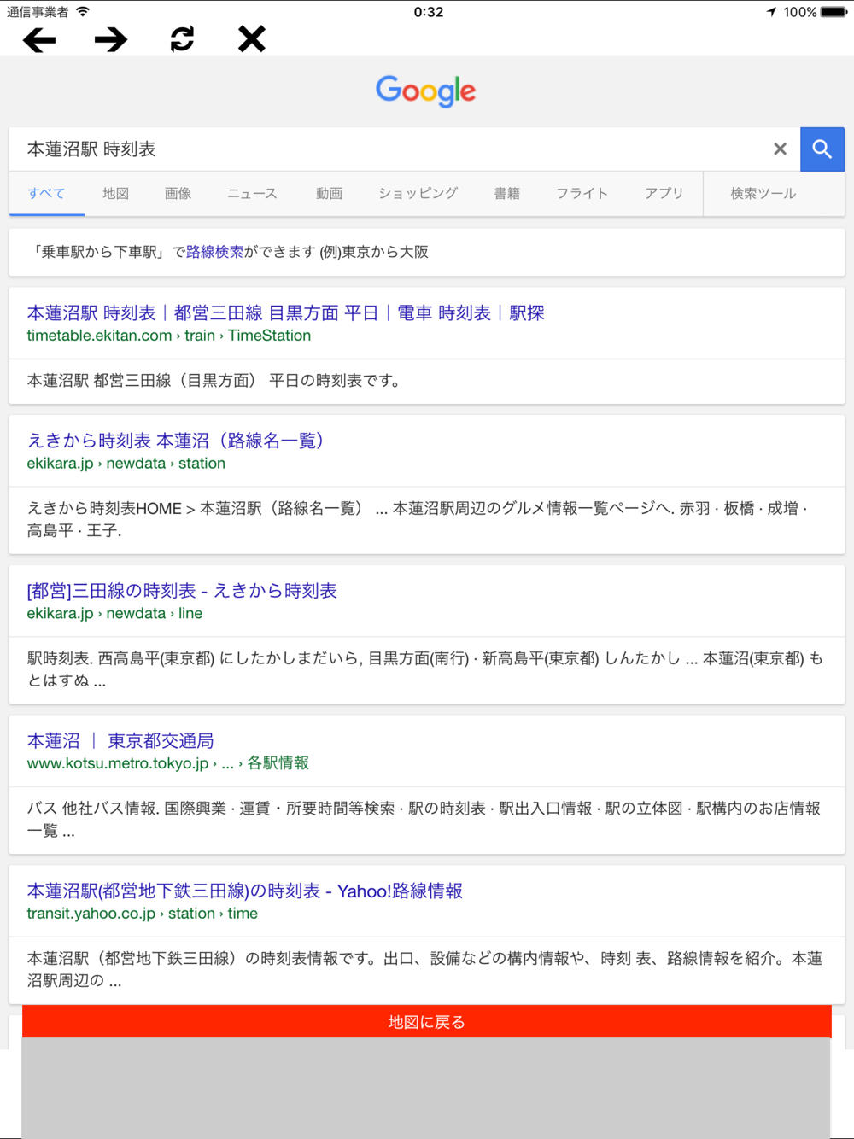Go back with the left arrow icon
The image size is (854, 1139).
coord(39,39)
